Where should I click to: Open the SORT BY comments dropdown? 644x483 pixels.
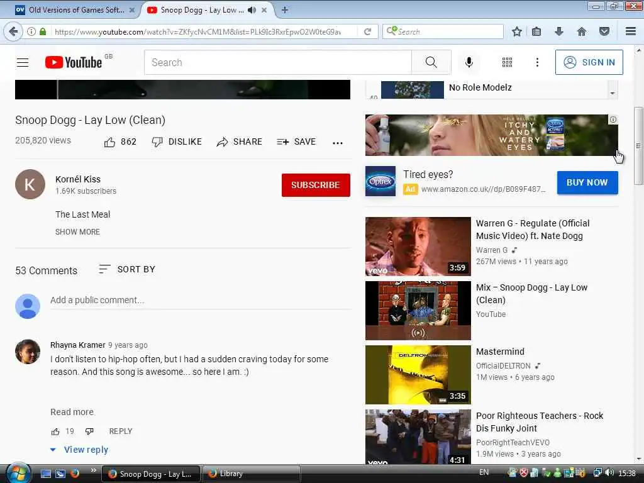pos(127,269)
